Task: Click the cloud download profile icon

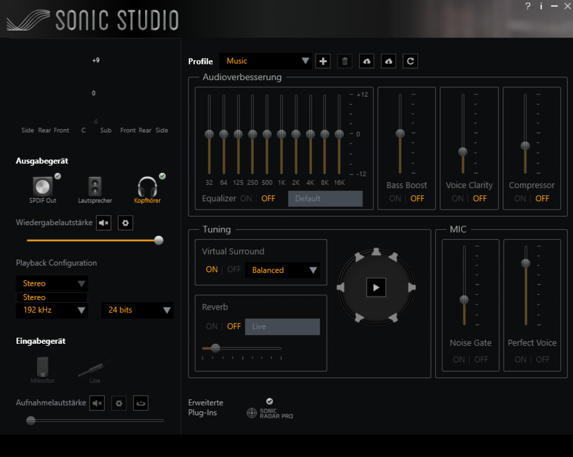Action: 389,61
